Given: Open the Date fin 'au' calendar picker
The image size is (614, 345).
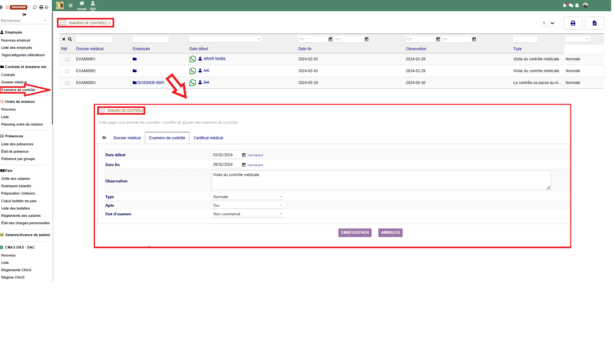Looking at the screenshot, I should click(x=474, y=39).
